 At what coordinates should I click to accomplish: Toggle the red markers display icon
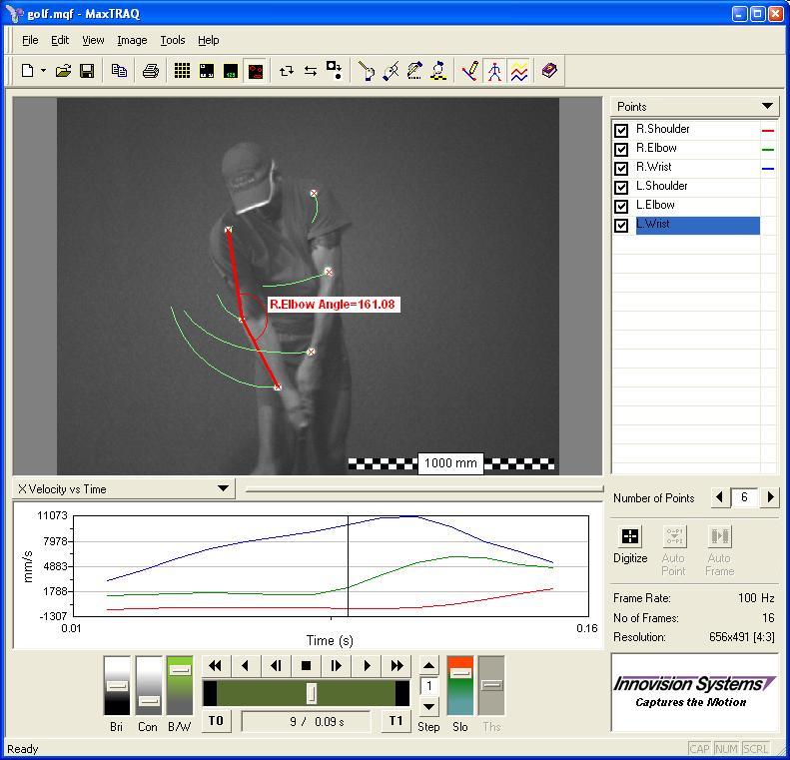[256, 71]
